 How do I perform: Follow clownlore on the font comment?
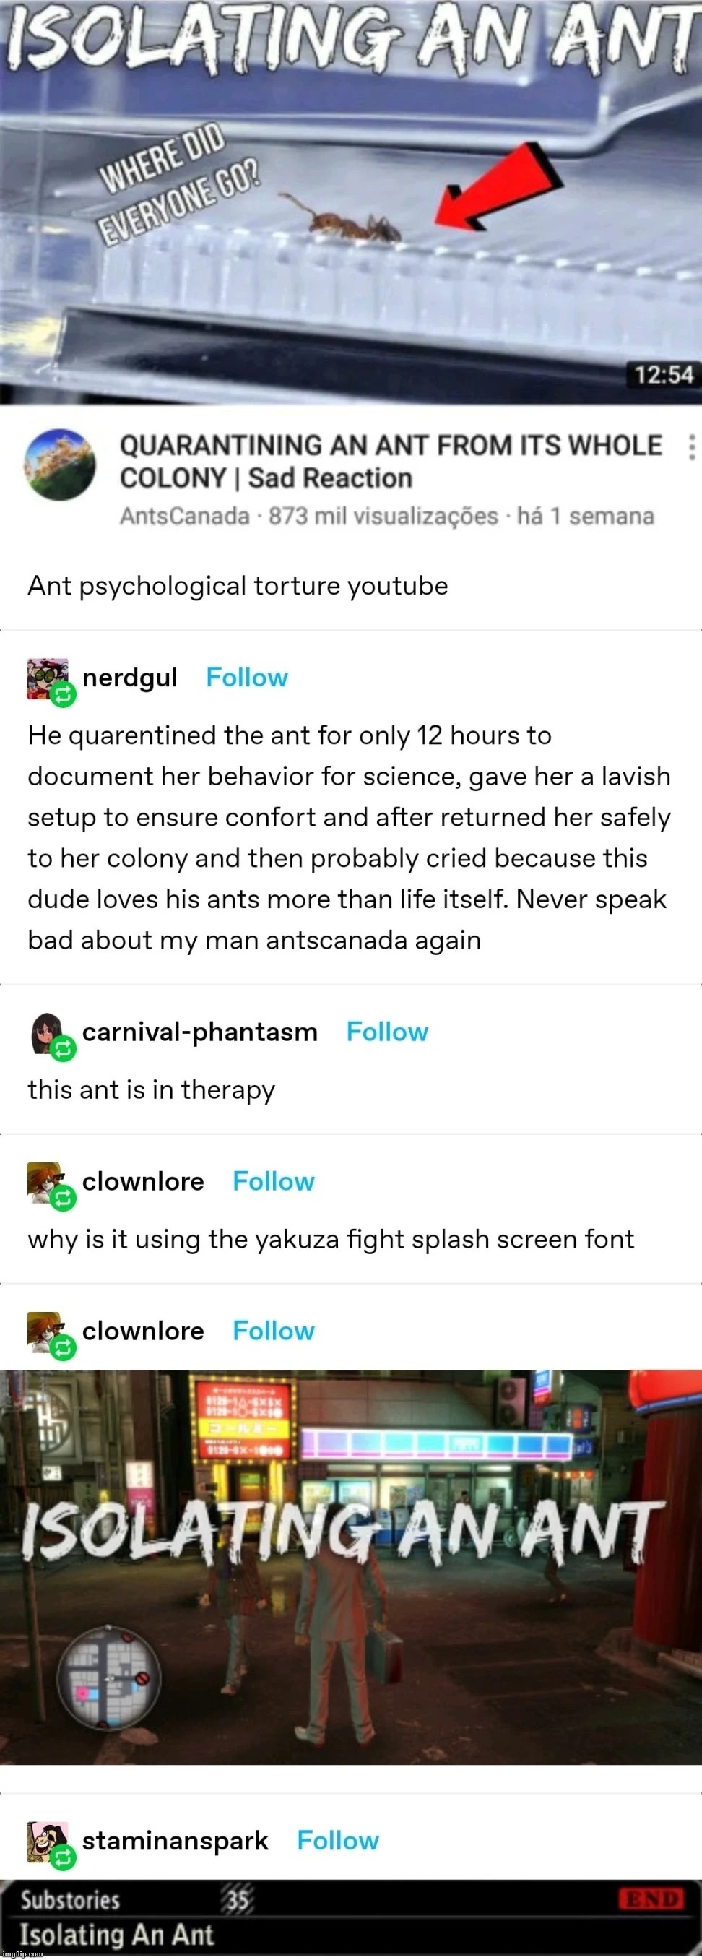(x=274, y=1181)
